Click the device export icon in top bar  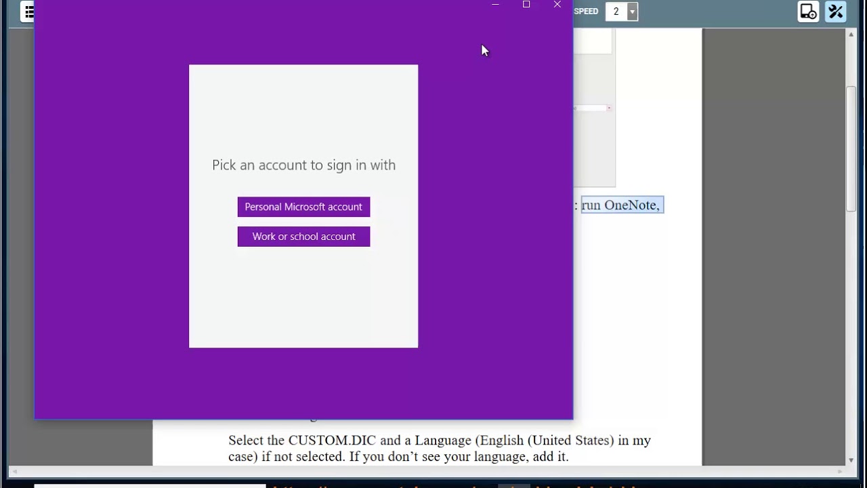pyautogui.click(x=809, y=12)
